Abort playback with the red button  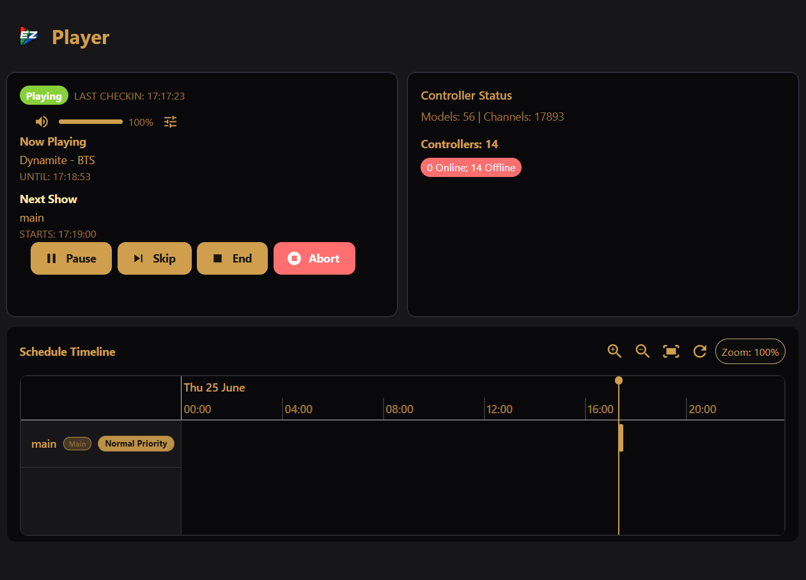[x=314, y=258]
